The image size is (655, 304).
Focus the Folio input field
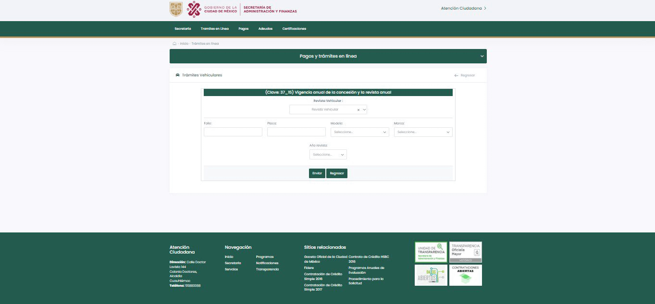pyautogui.click(x=233, y=132)
